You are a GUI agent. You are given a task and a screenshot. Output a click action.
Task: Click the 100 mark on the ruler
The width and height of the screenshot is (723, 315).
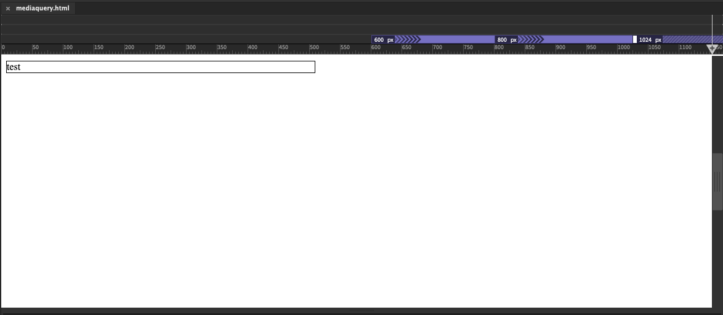tap(68, 47)
